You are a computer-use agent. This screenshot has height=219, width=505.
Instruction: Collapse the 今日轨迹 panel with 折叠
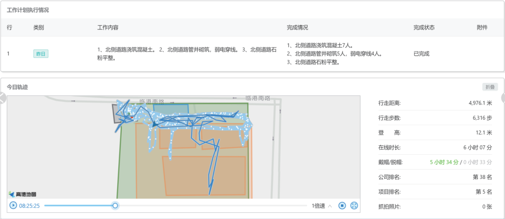(x=491, y=87)
